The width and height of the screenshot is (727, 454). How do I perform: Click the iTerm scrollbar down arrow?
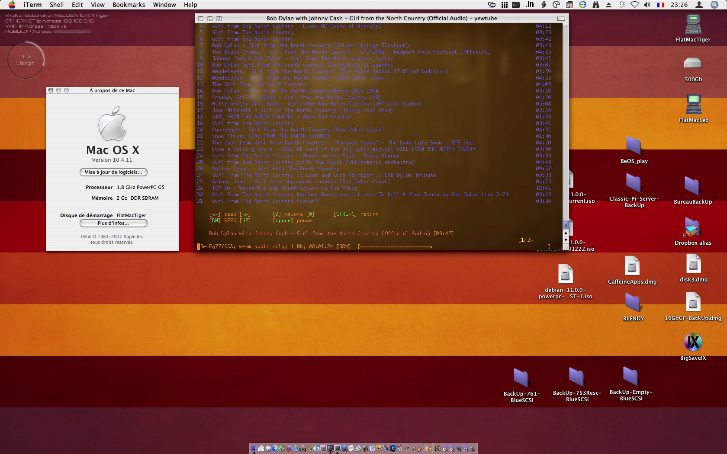click(566, 240)
